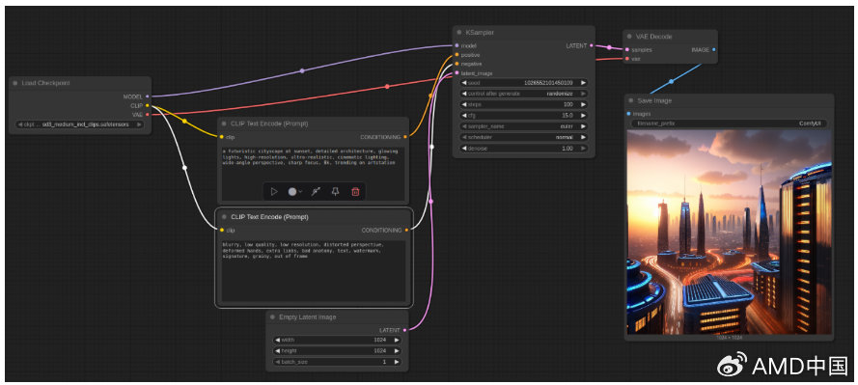Click the bypass node icon in the toolbar
This screenshot has width=858, height=385.
click(x=316, y=191)
